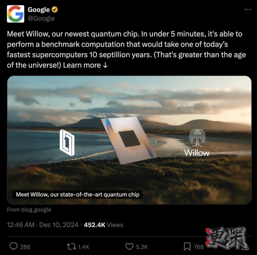Like the tweet with the heart icon
257x255 pixels.
coord(129,247)
